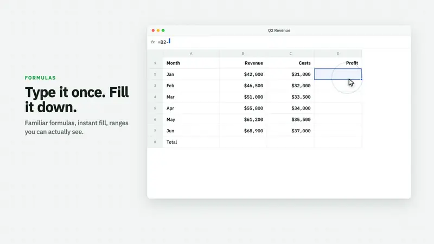Click the $37,000 costs cell
Screen dimensions: 434x244
pos(291,131)
